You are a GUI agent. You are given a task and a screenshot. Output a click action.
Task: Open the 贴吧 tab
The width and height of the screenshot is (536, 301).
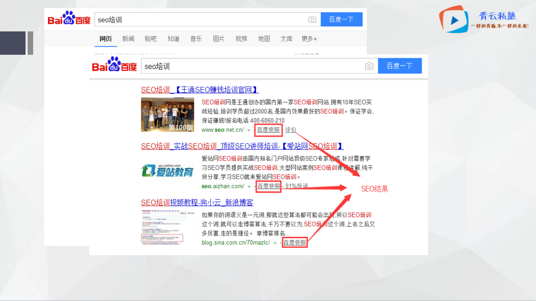[x=151, y=39]
